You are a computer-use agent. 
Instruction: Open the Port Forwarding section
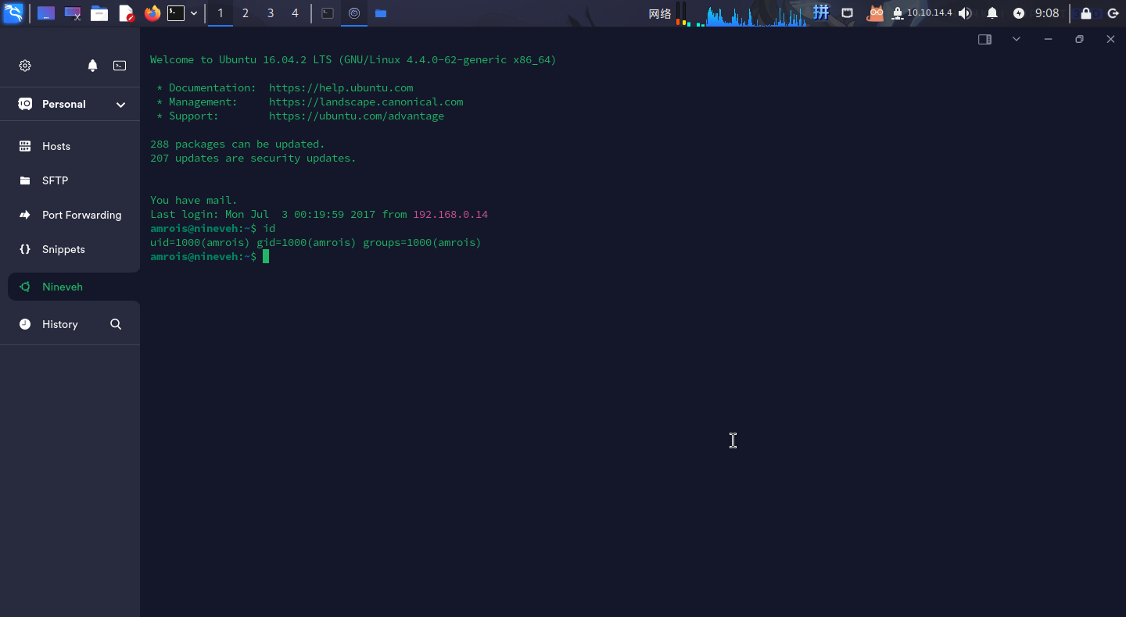tap(81, 215)
